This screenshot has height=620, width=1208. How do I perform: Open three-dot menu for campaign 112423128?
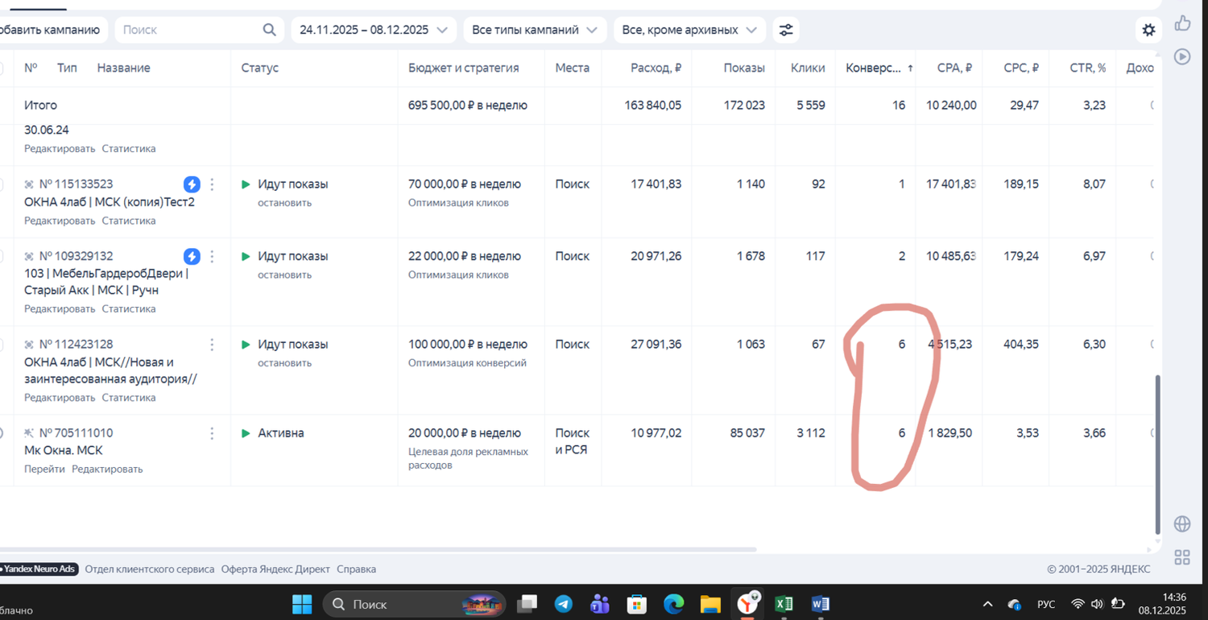[x=212, y=345]
